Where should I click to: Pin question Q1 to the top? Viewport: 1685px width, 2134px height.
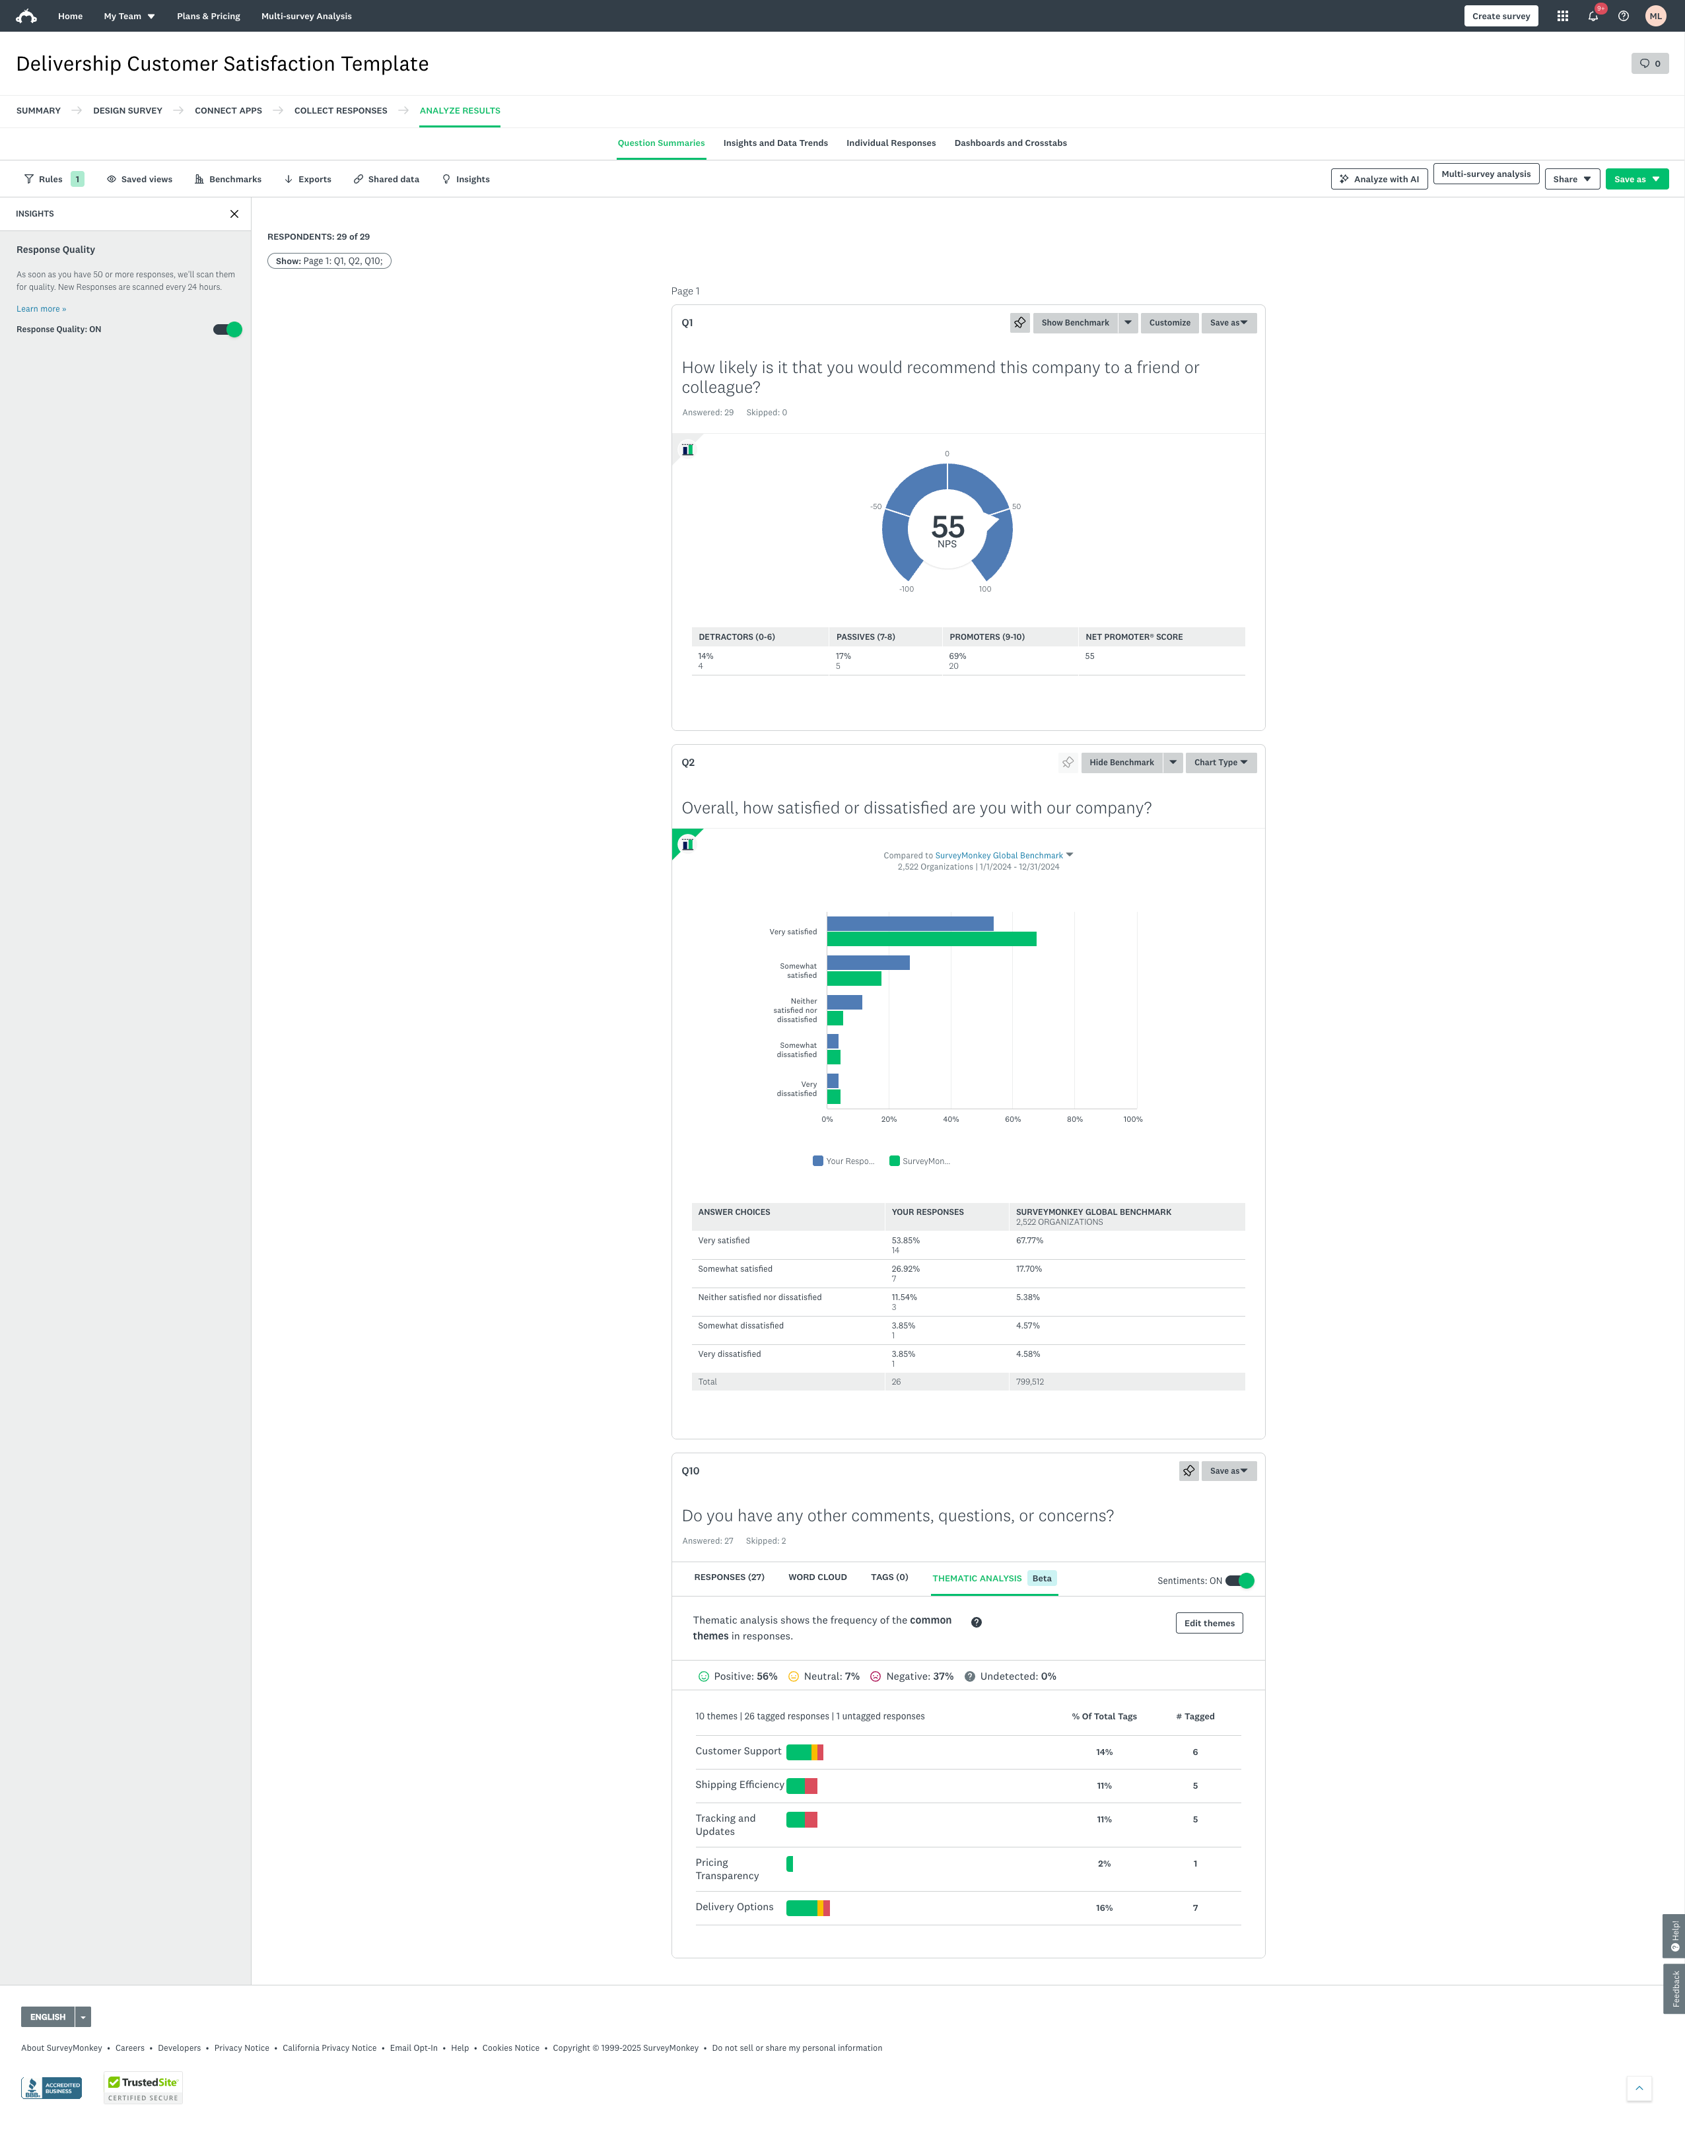click(1019, 323)
